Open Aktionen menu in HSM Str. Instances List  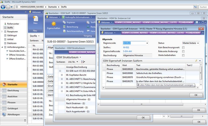[105, 22]
